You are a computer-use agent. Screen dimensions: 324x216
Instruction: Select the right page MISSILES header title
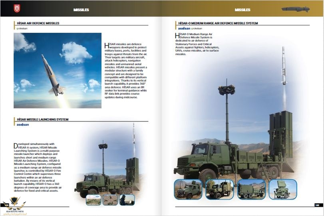click(243, 10)
